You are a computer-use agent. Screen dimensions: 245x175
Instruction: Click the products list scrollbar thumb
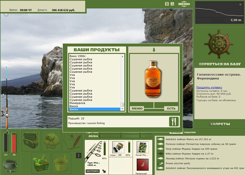[x=122, y=105]
